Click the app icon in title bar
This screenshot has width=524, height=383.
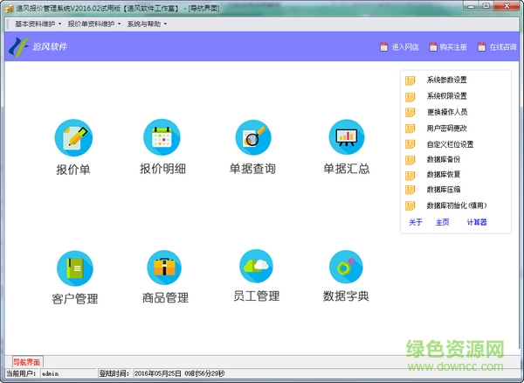(9, 8)
